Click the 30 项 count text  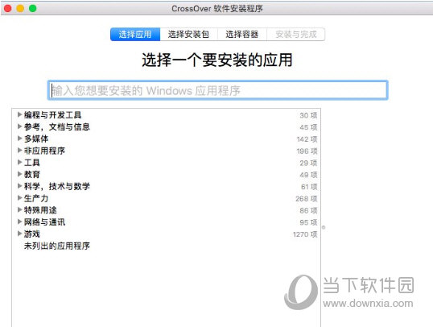[308, 115]
